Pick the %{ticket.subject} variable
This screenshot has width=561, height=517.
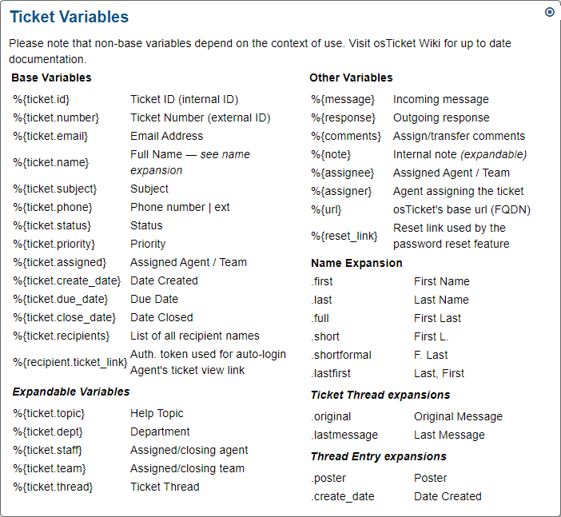tap(54, 189)
